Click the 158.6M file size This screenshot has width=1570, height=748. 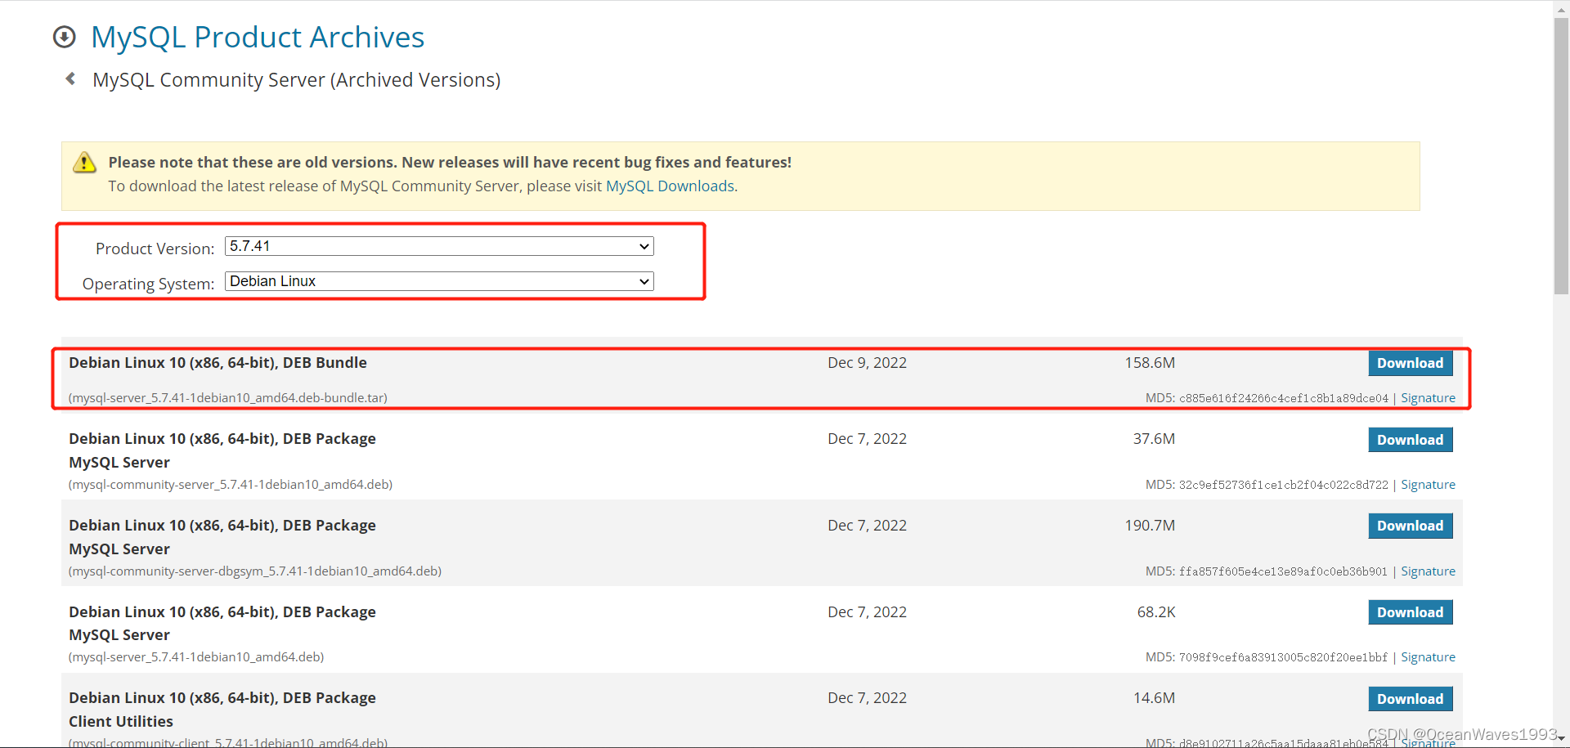pos(1150,363)
